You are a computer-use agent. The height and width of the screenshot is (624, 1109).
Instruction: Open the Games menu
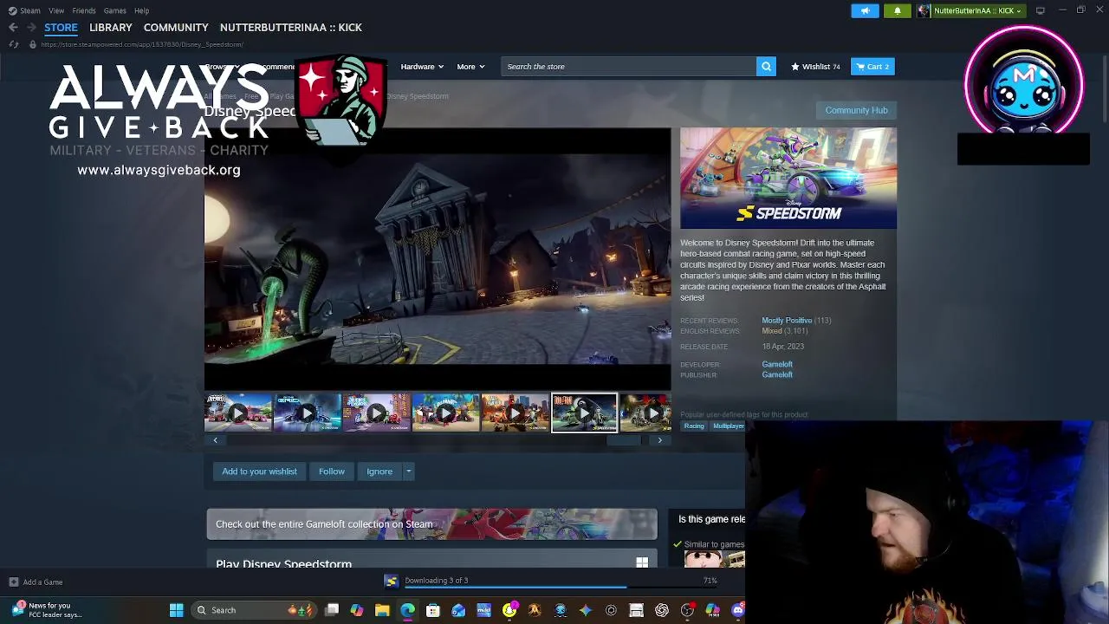(x=114, y=10)
